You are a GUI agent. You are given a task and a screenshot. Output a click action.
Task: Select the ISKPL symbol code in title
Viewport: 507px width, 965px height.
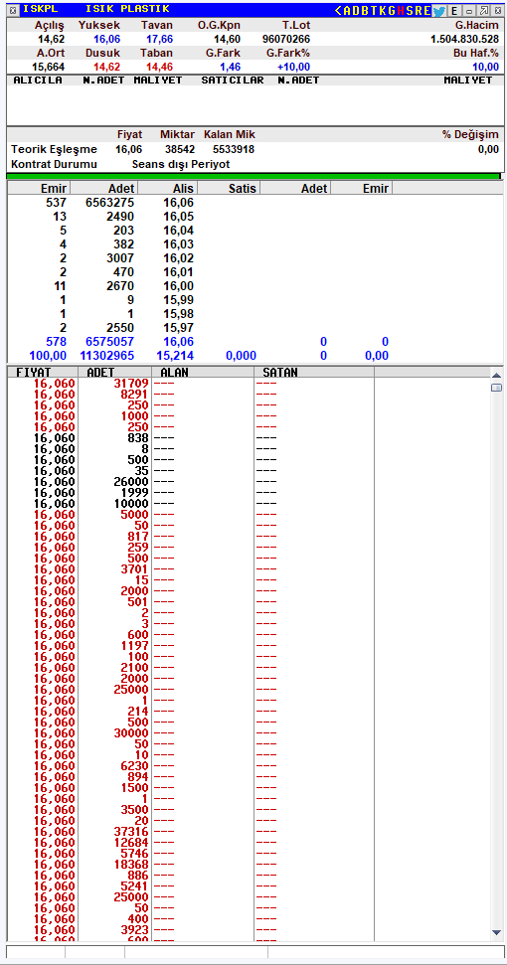pyautogui.click(x=40, y=9)
